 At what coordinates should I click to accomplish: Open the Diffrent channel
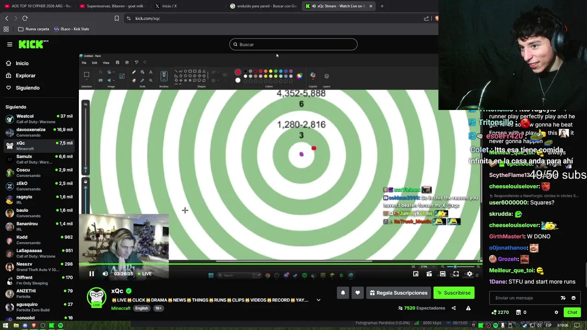click(39, 280)
